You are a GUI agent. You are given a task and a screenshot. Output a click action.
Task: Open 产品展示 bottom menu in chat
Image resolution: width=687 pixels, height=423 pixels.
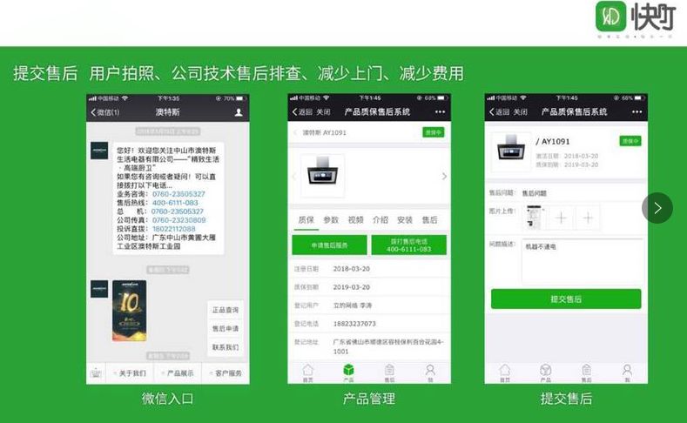tap(178, 373)
